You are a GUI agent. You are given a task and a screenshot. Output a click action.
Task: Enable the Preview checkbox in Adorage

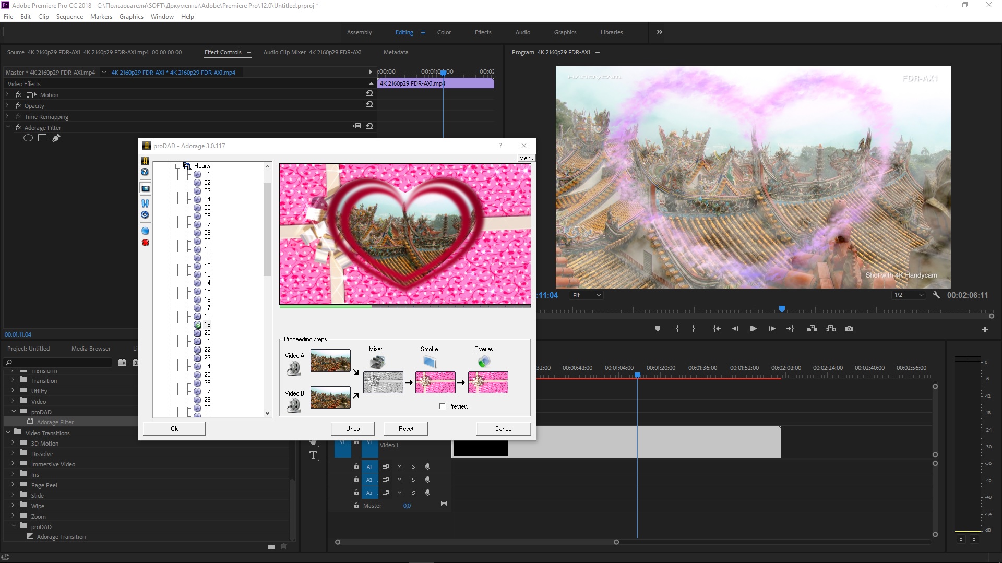pyautogui.click(x=442, y=406)
